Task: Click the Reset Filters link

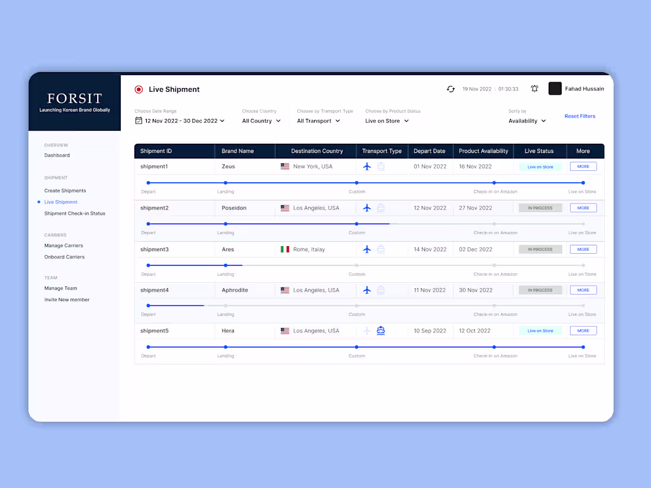Action: (x=579, y=116)
